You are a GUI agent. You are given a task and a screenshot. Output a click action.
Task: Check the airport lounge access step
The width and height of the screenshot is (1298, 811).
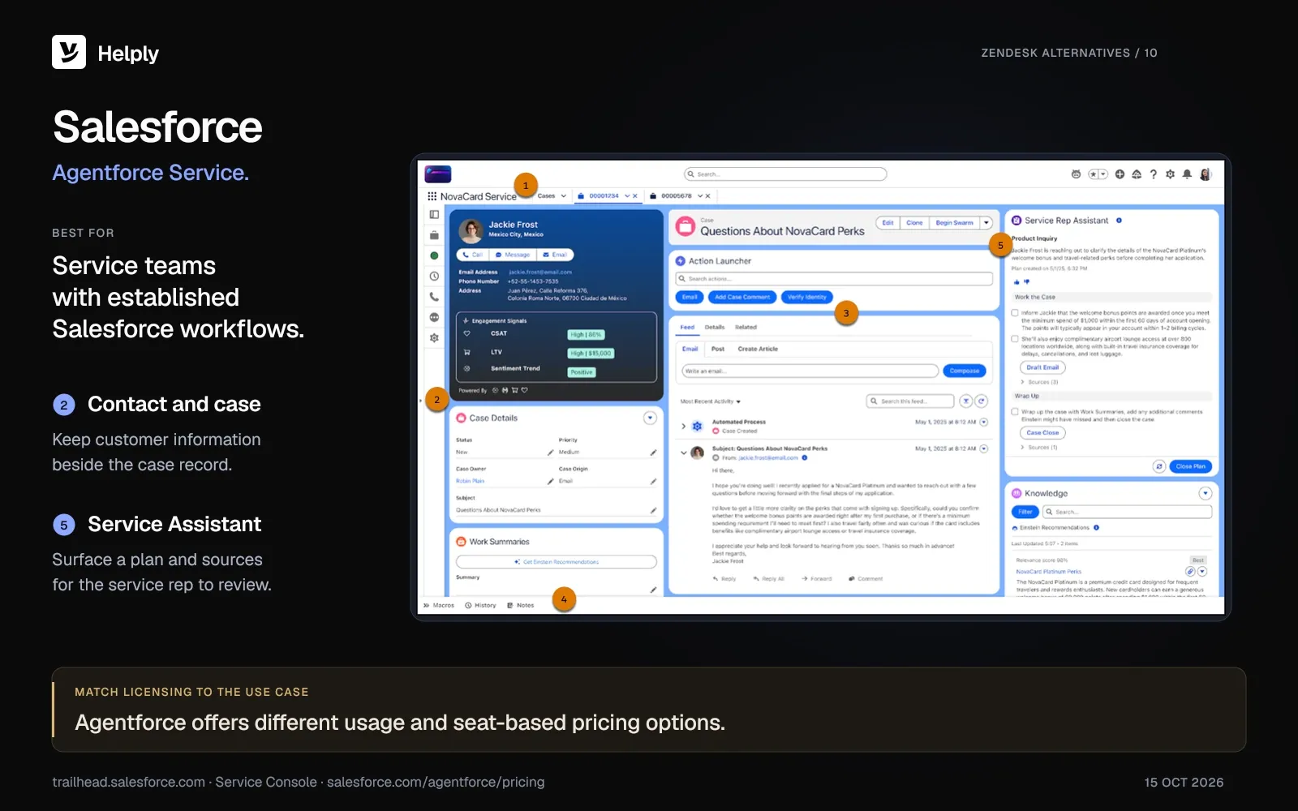1015,339
